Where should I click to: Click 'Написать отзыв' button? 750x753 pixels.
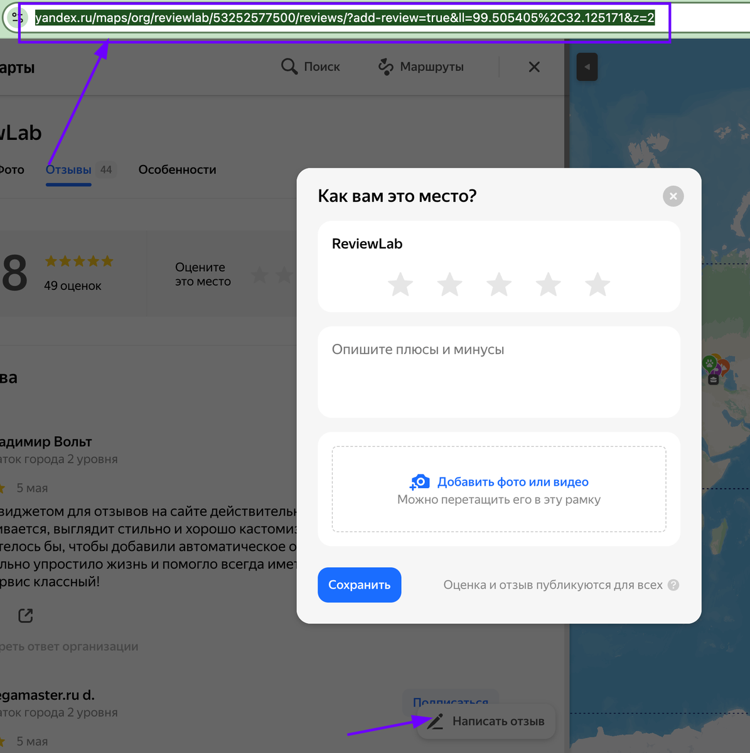click(x=486, y=722)
